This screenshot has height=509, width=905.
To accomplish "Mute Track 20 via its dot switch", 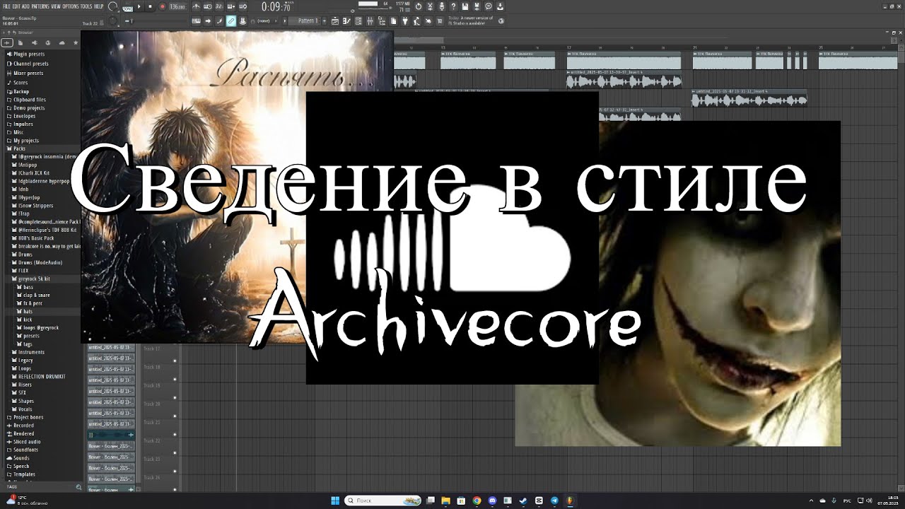I will 175,416.
